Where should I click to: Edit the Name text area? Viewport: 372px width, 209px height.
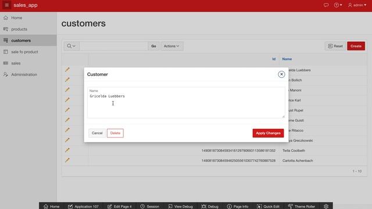(186, 103)
